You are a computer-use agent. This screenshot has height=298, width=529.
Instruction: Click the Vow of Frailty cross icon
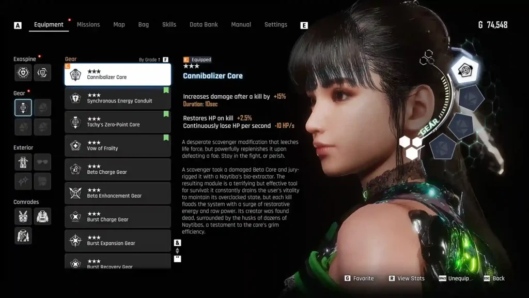(x=75, y=145)
